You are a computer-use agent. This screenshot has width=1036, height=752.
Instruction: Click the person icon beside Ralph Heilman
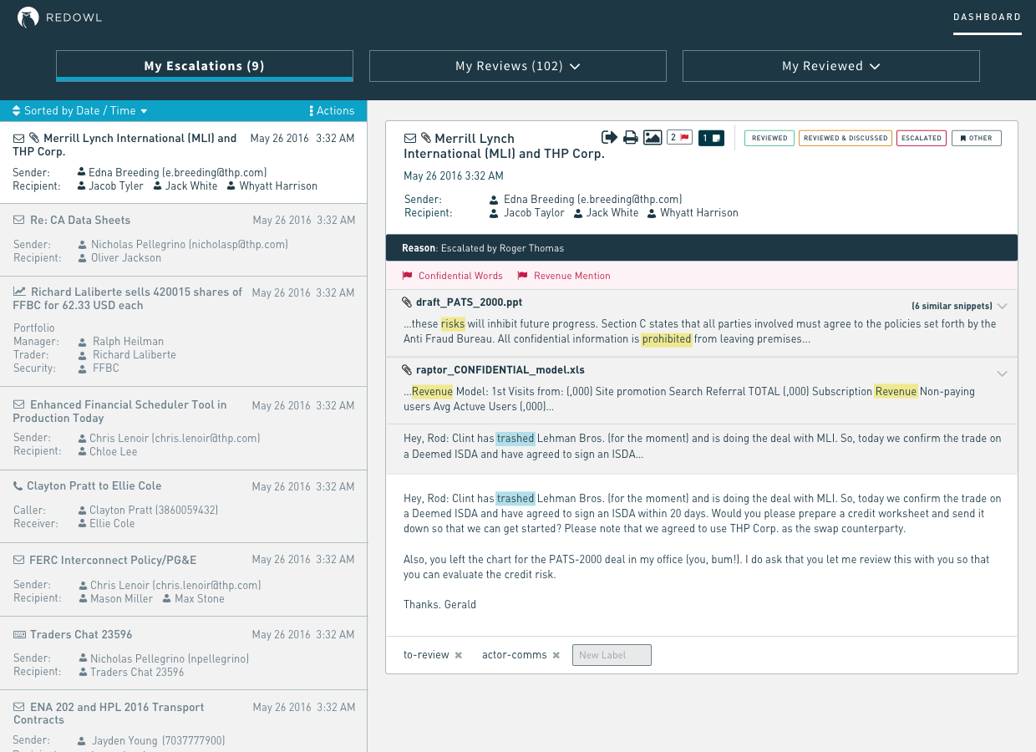[83, 342]
